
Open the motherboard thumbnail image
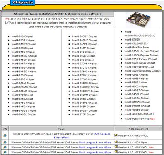pyautogui.click(x=138, y=19)
